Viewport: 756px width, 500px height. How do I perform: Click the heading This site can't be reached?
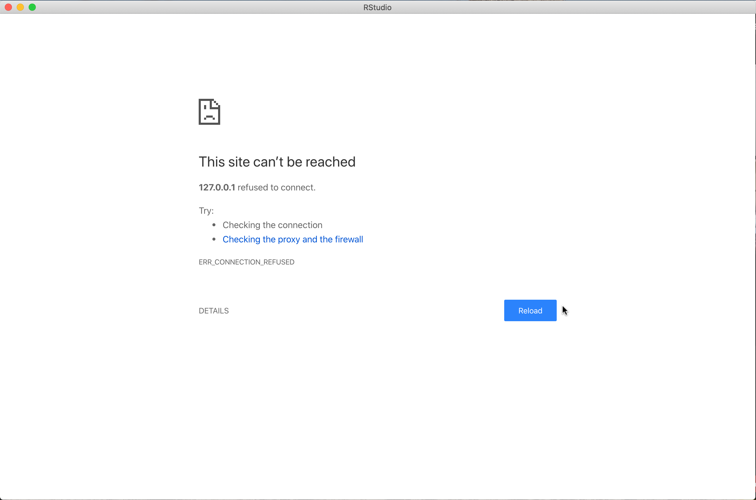pos(277,162)
